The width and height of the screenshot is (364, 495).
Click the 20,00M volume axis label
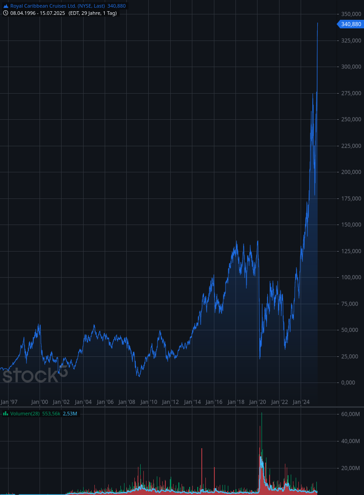click(x=351, y=468)
